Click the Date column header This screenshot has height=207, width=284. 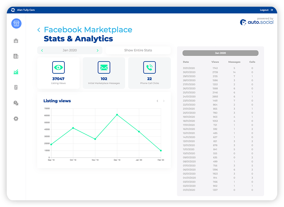(186, 62)
